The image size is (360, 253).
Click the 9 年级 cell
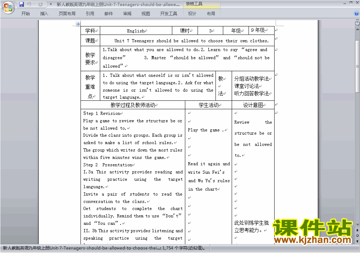262,31
